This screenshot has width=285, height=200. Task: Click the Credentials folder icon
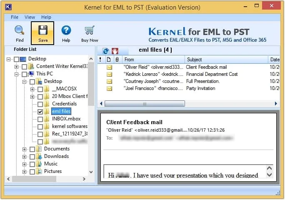click(47, 104)
